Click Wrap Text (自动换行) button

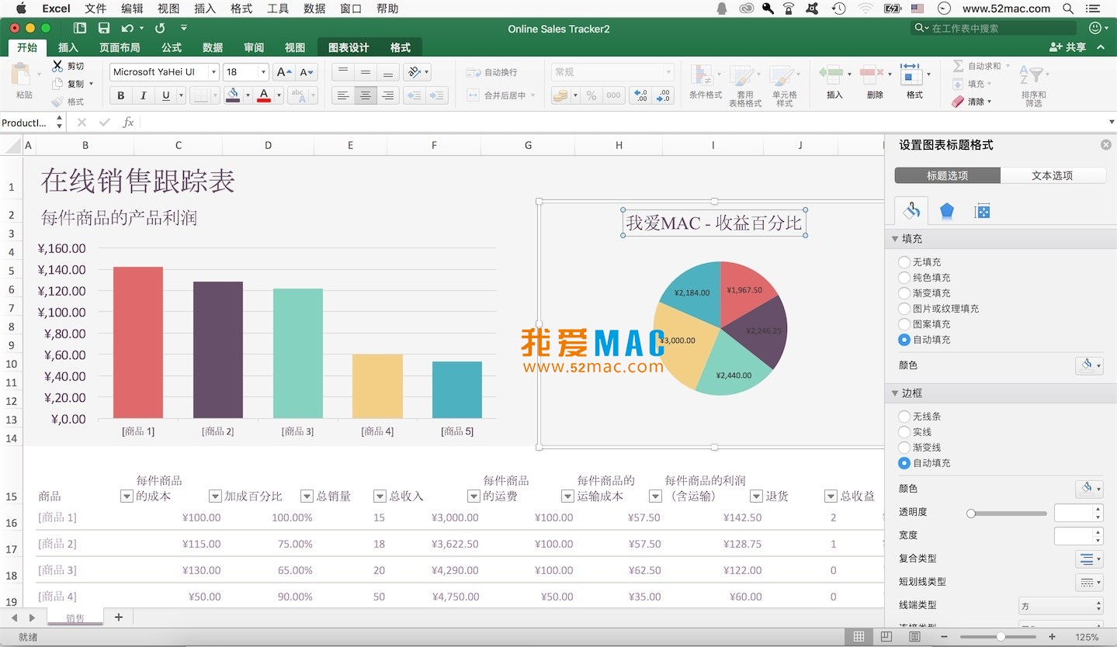[491, 72]
